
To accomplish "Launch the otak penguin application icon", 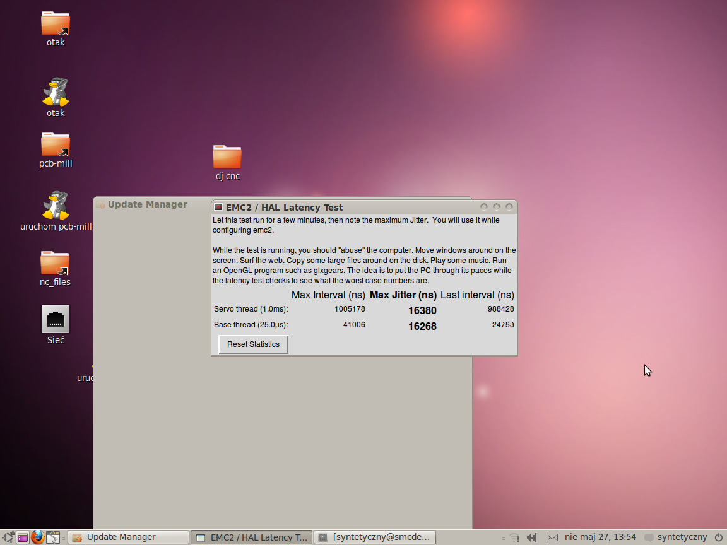I will coord(56,91).
